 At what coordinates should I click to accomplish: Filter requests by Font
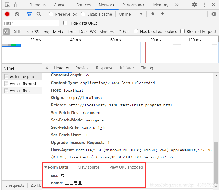(x=72, y=32)
